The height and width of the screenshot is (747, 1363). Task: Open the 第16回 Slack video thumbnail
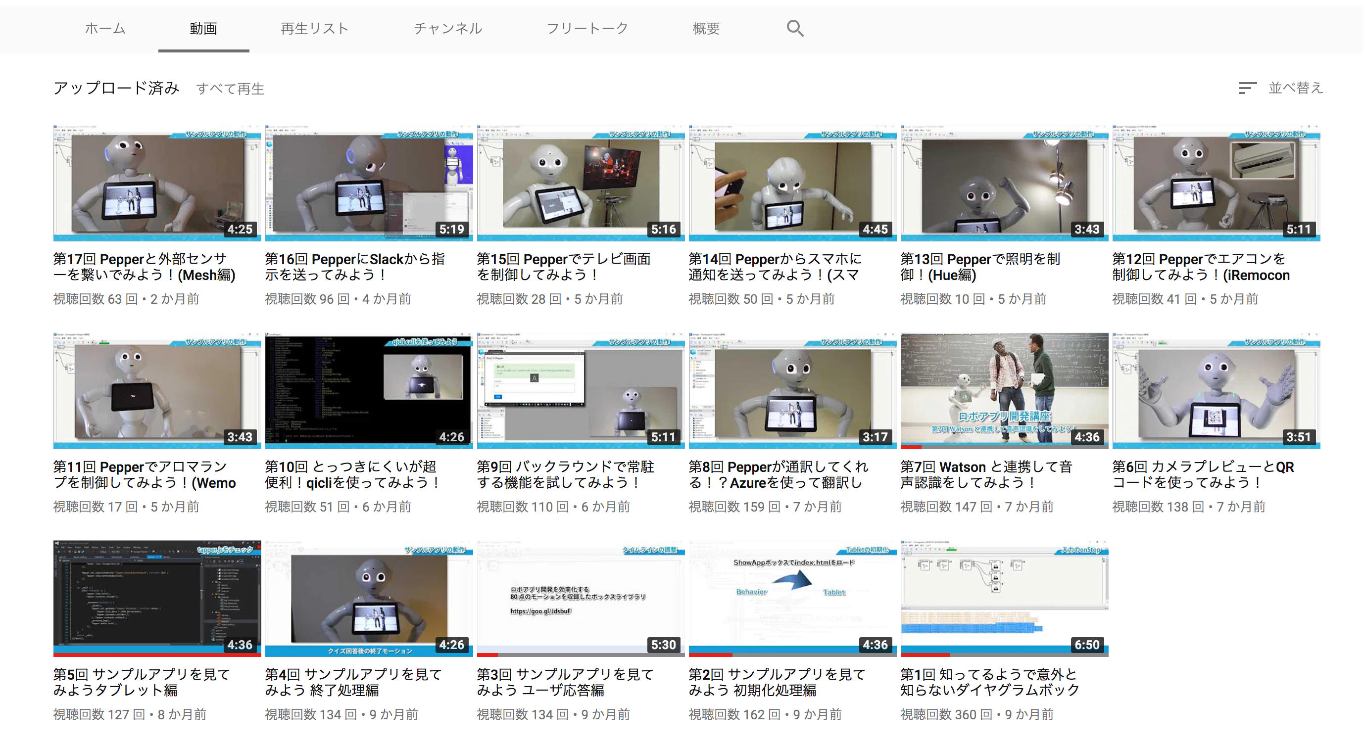point(369,183)
